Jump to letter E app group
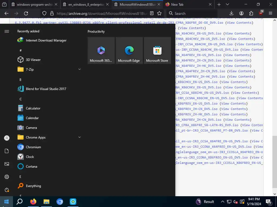 click(x=20, y=177)
